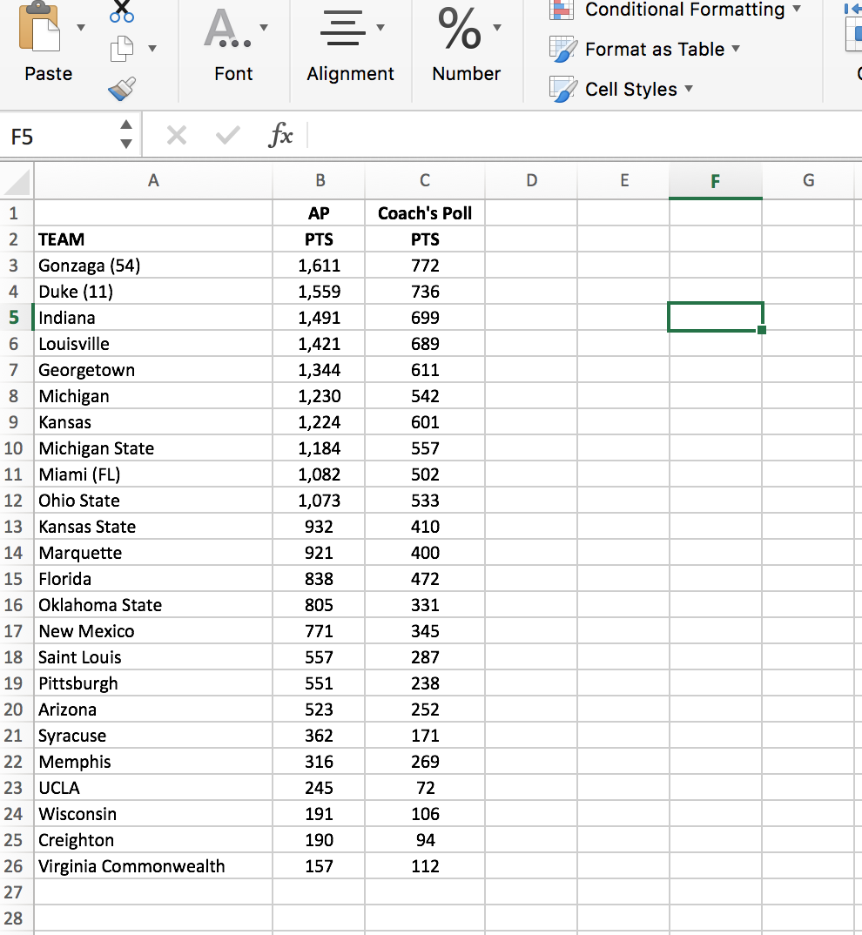Screen dimensions: 862x935
Task: Click the Syracuse cell
Action: point(153,736)
